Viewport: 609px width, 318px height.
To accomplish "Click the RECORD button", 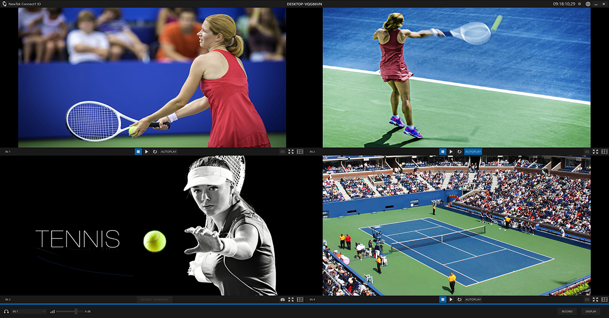I will pyautogui.click(x=567, y=311).
